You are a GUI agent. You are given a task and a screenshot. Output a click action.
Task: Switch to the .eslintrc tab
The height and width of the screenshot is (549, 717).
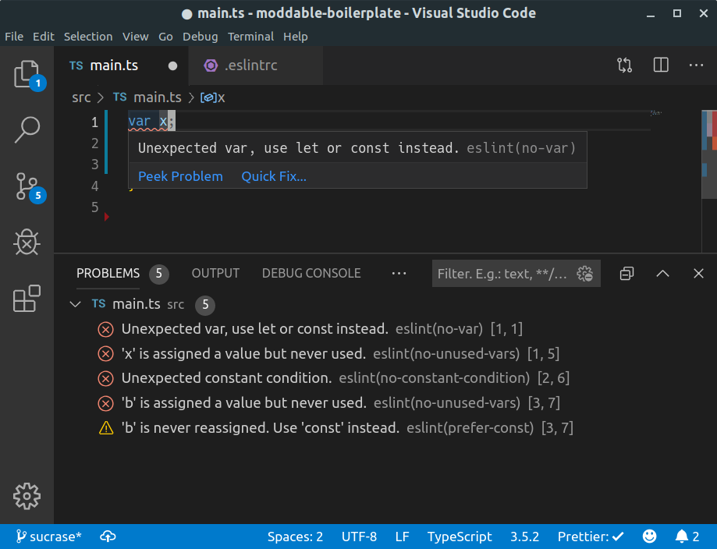[x=250, y=66]
